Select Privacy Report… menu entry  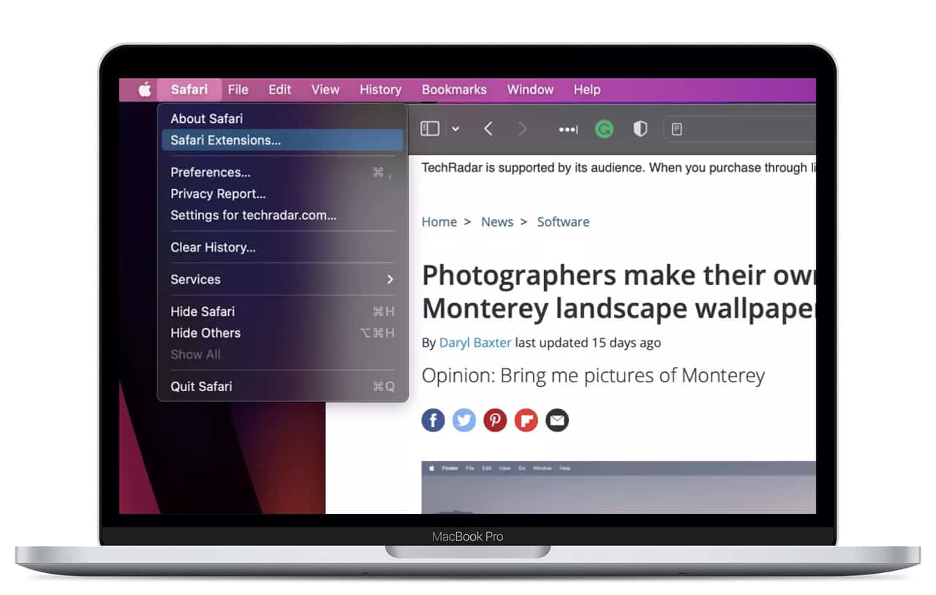(x=282, y=194)
